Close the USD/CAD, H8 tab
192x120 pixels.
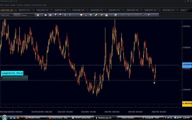[16, 10]
